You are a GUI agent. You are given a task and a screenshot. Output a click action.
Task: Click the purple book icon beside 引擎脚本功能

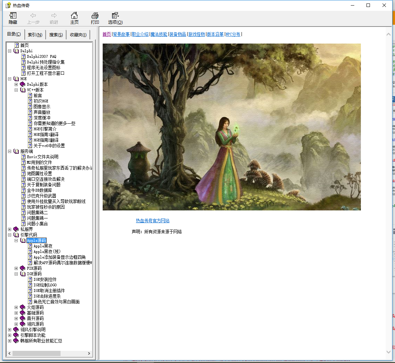pyautogui.click(x=16, y=335)
